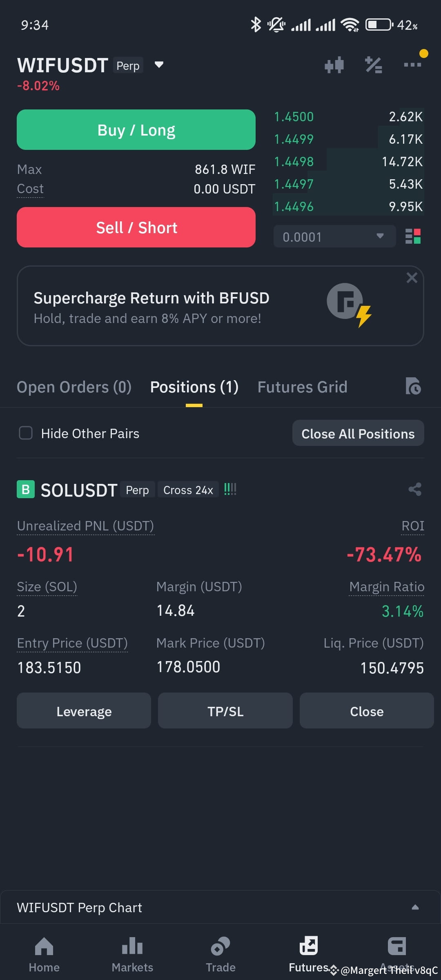441x980 pixels.
Task: Open the 0.0001 price precision dropdown
Action: [x=334, y=236]
